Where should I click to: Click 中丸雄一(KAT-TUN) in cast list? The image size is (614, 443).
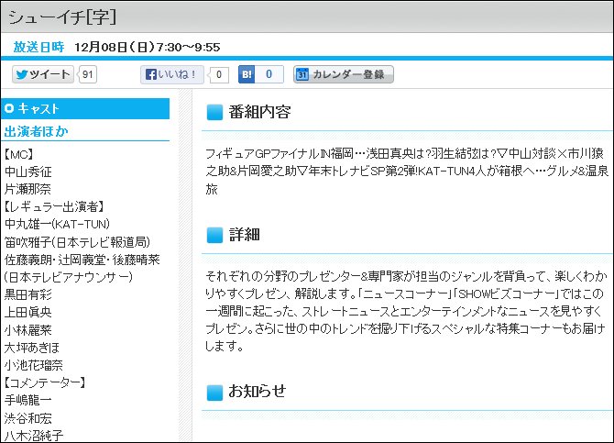point(57,224)
